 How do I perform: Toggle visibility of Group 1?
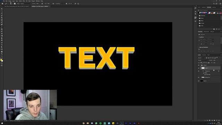(199, 65)
